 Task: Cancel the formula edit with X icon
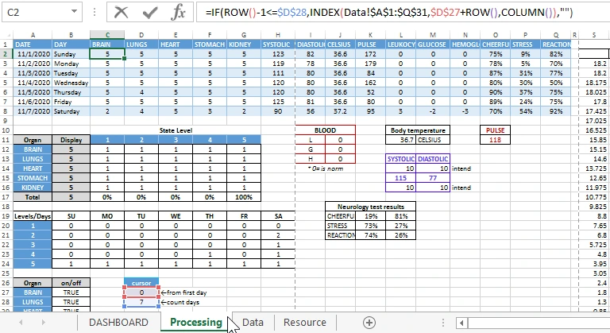121,13
